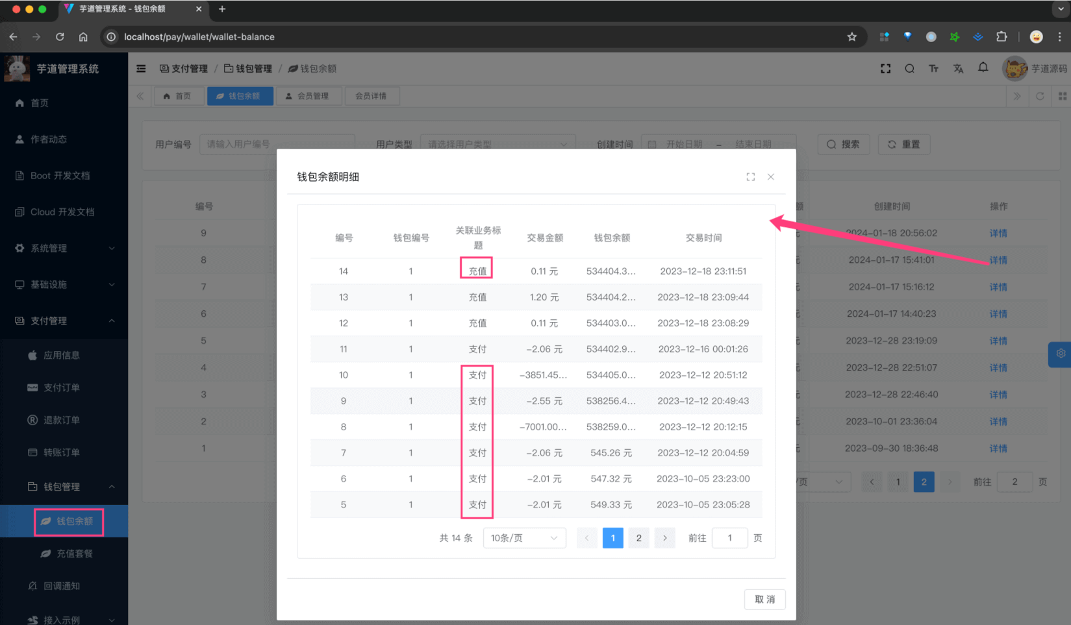Bookmark the page with the star icon

pyautogui.click(x=851, y=37)
